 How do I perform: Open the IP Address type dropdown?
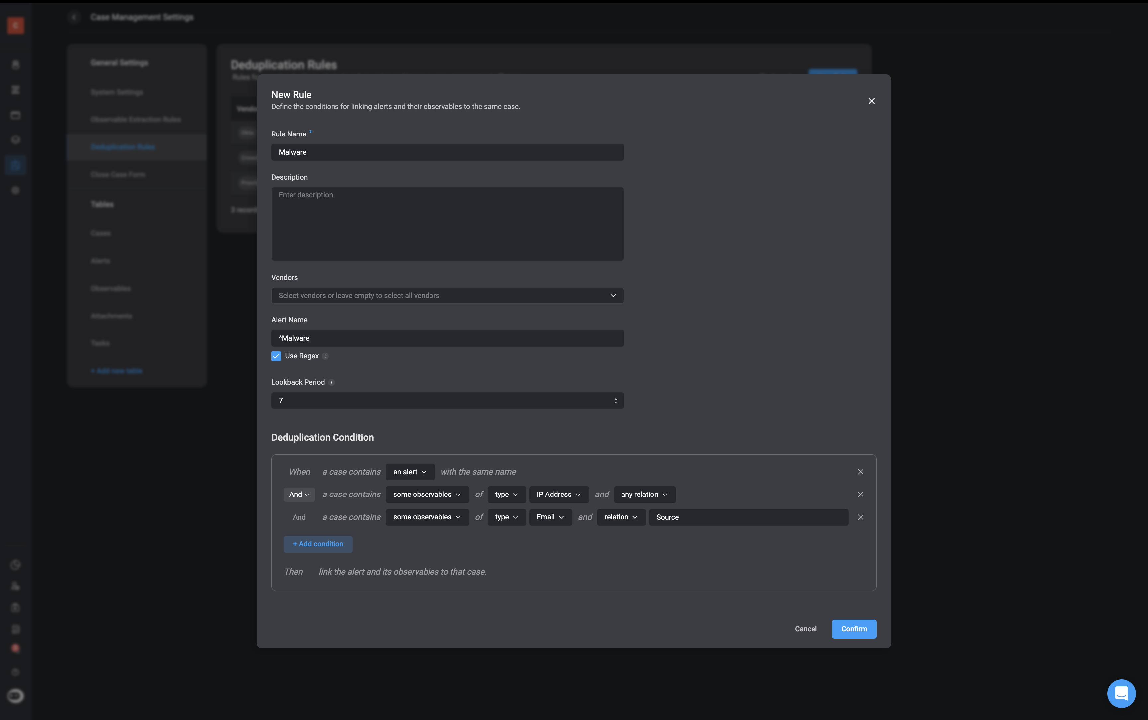click(558, 494)
